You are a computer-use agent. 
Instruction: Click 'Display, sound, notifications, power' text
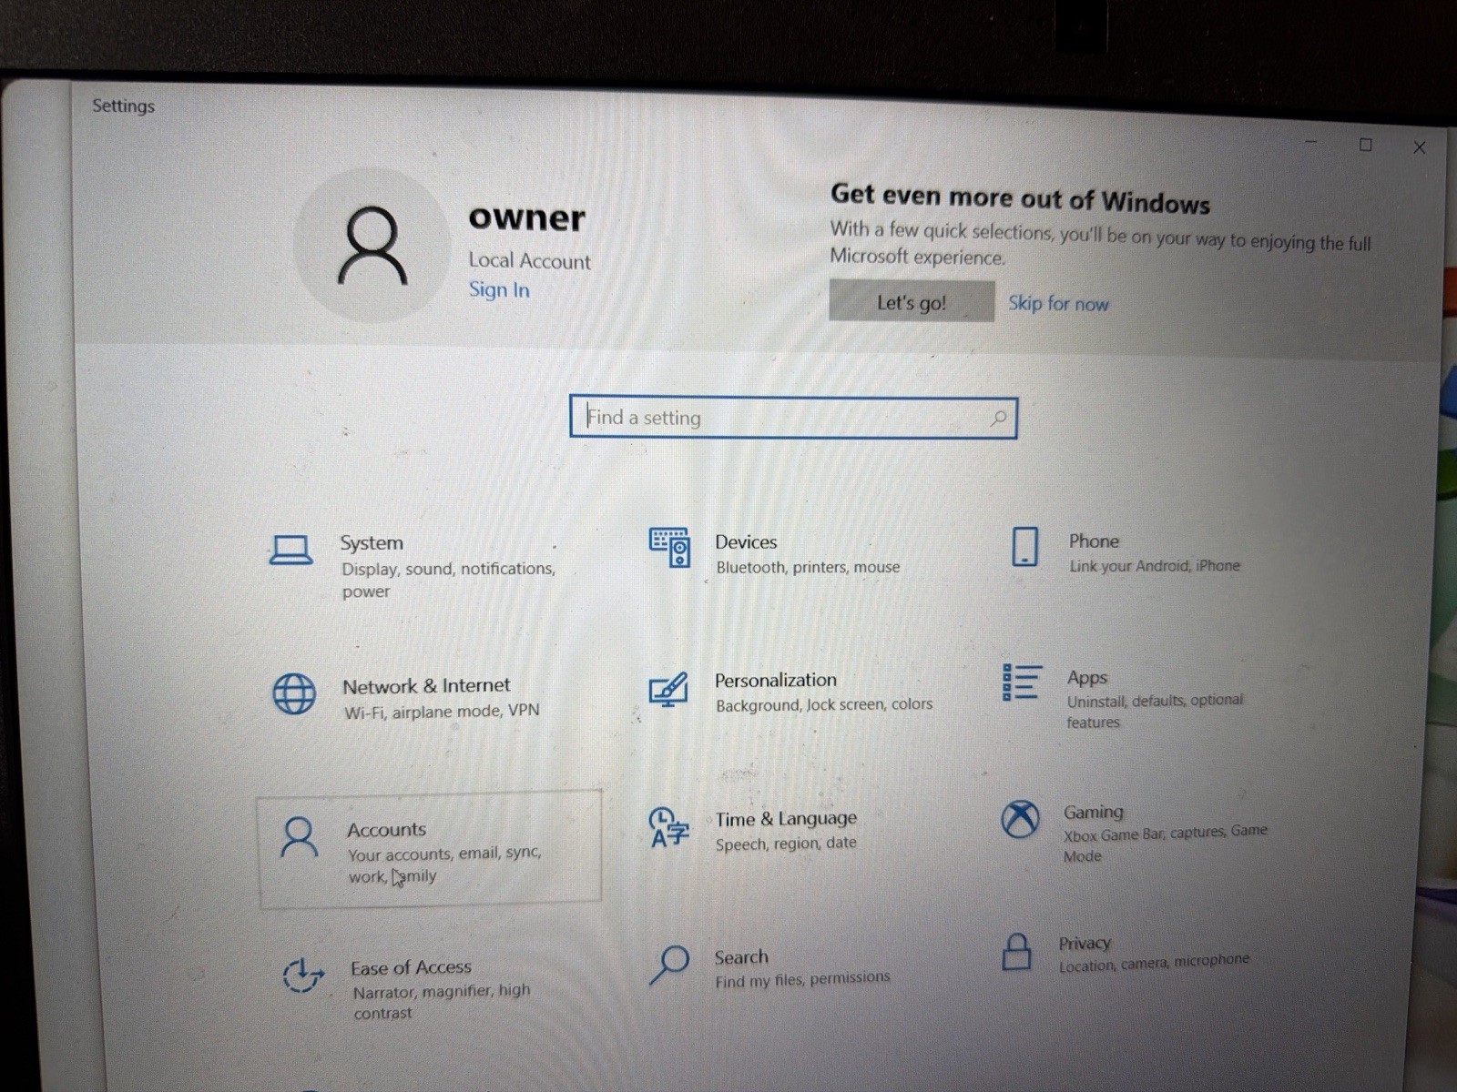[448, 580]
